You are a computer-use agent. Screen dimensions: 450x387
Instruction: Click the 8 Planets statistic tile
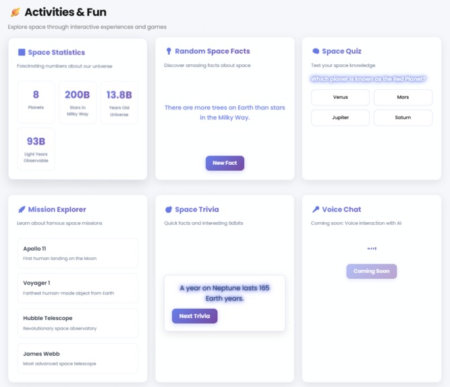(36, 102)
